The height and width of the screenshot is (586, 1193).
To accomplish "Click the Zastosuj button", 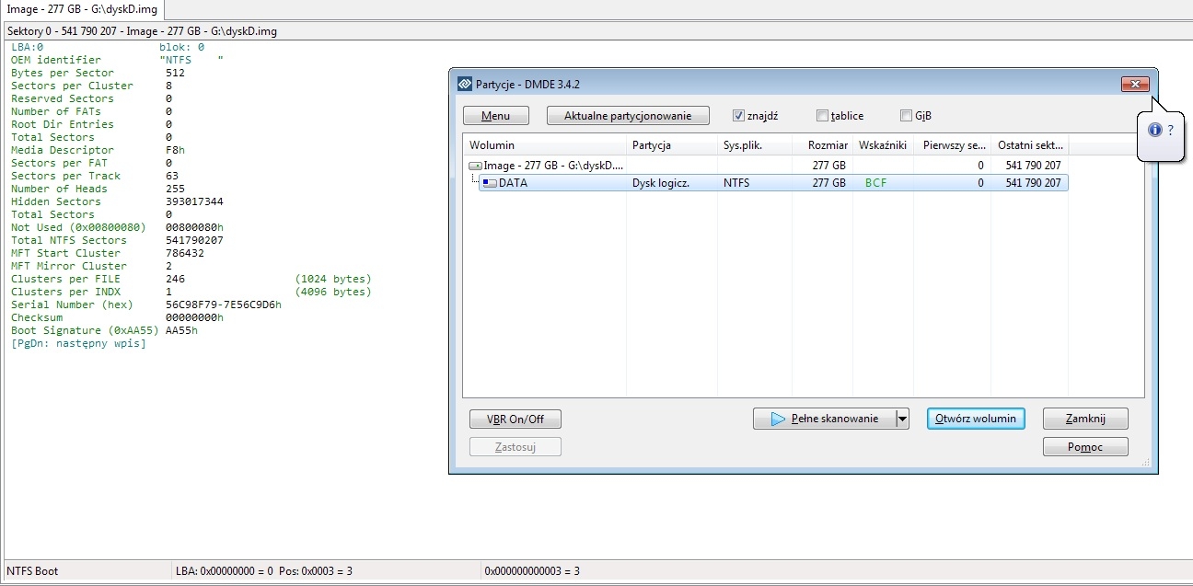I will 515,446.
